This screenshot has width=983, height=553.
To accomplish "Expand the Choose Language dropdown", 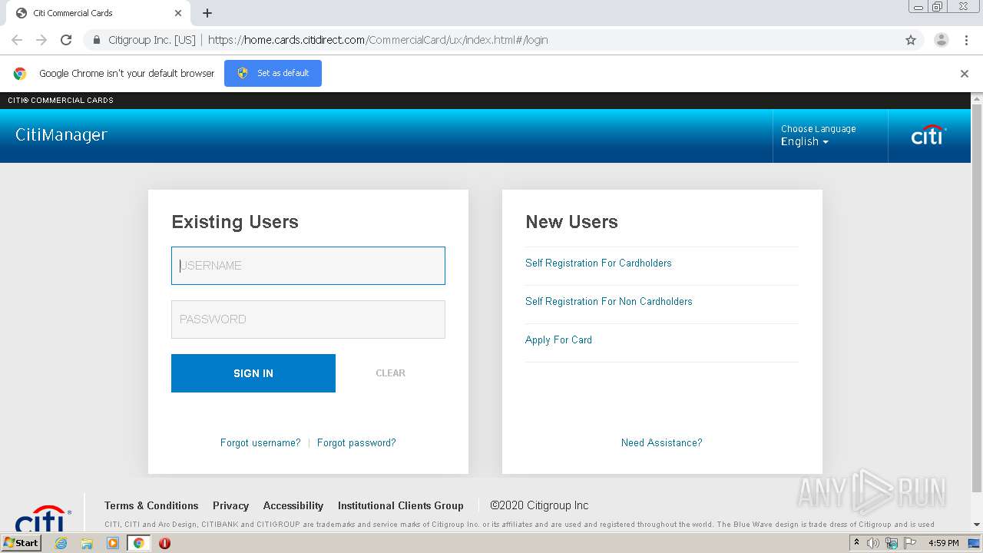I will pos(805,142).
